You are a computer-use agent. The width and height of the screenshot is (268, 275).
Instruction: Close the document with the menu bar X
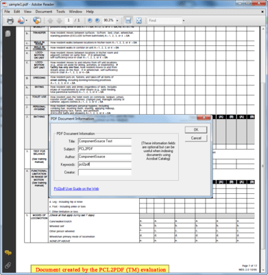(x=263, y=12)
